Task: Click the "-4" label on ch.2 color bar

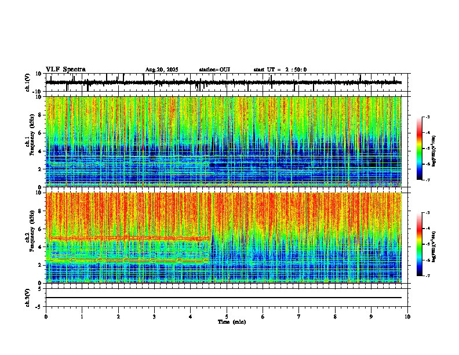Action: [428, 229]
